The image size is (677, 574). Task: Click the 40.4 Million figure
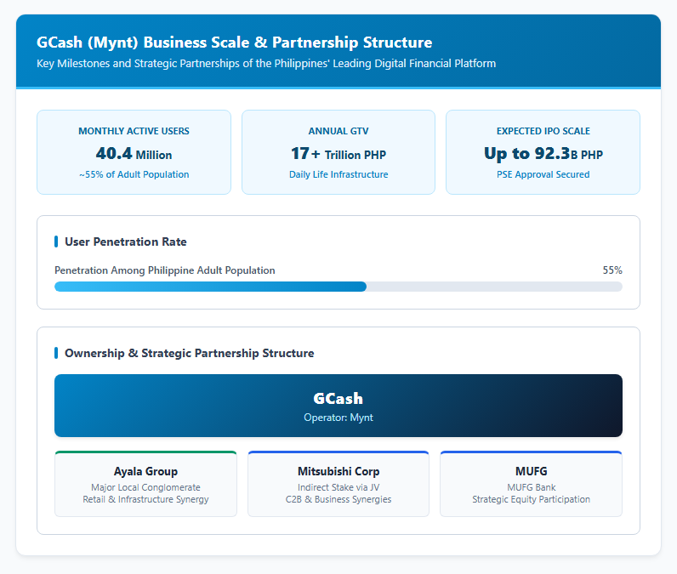(x=134, y=154)
